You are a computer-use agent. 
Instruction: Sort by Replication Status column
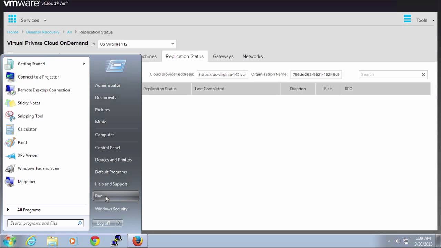tap(160, 89)
